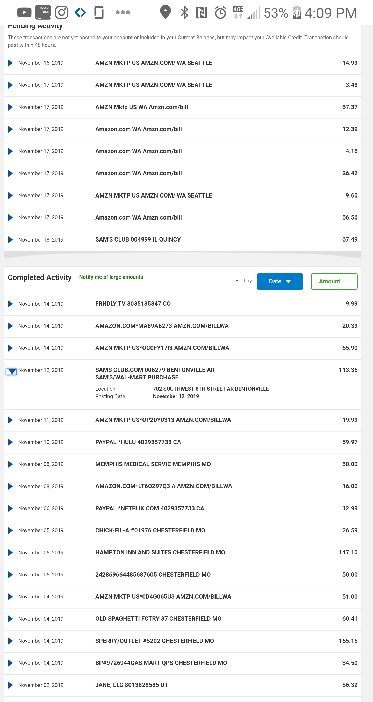Expand the Hampton Inn and Suites transaction
Viewport: 373px width, 702px height.
click(x=10, y=552)
